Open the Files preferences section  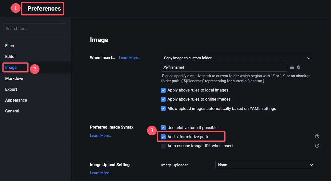pyautogui.click(x=10, y=46)
